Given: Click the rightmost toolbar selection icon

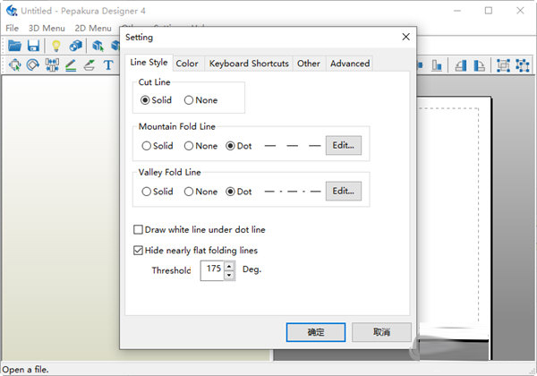Looking at the screenshot, I should tap(523, 65).
